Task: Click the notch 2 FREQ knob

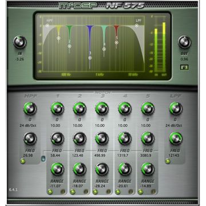Action: tap(80, 138)
